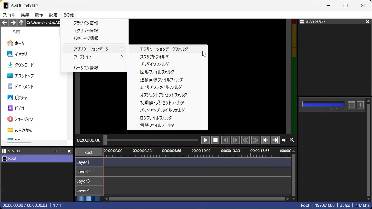The image size is (372, 209).
Task: Click the preview seek bar handle
Action: tap(105, 140)
